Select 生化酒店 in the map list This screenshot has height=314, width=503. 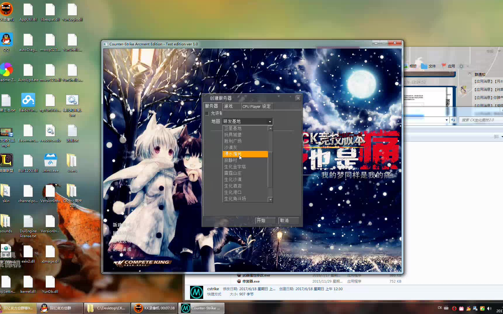pyautogui.click(x=245, y=186)
